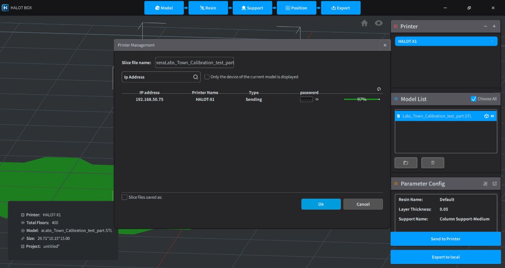Viewport: 505px width, 268px height.
Task: Enable only current model device checkbox
Action: tap(207, 77)
